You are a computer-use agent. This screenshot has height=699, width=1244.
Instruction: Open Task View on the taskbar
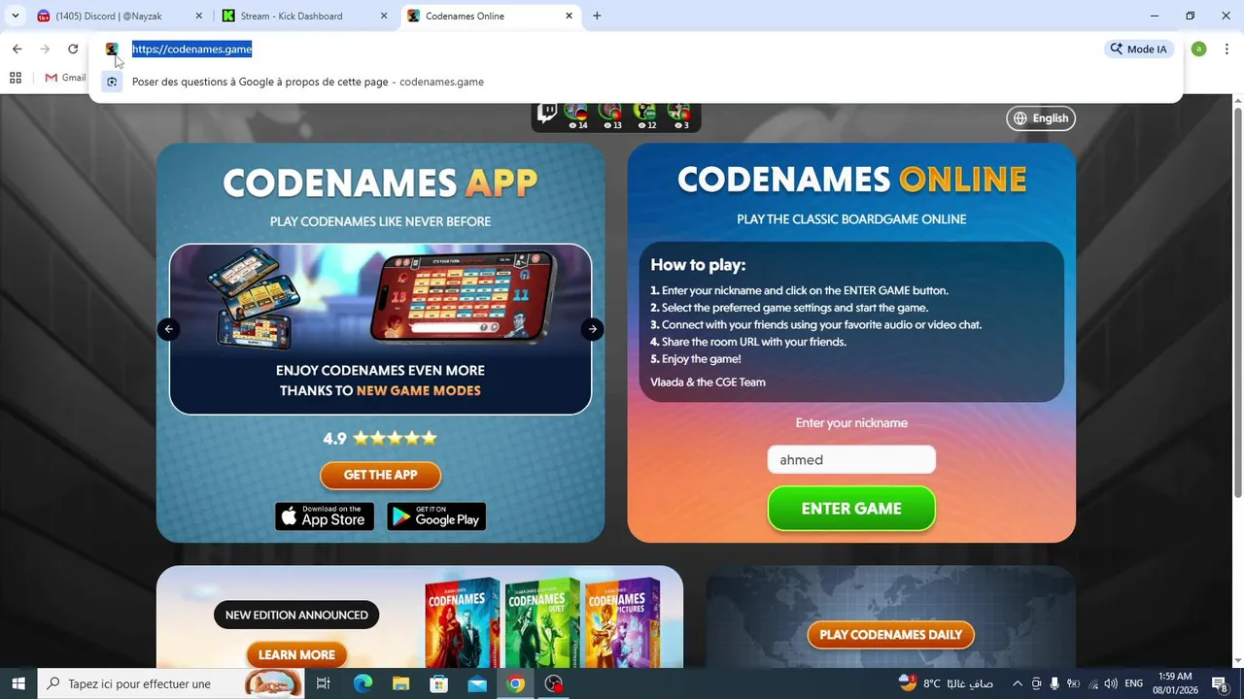[x=324, y=683]
